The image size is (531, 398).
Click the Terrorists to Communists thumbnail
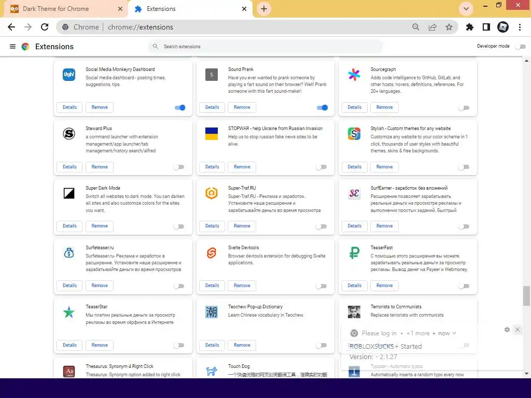pyautogui.click(x=354, y=312)
